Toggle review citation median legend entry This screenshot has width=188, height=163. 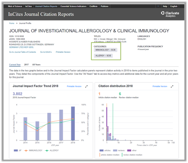tap(132, 155)
